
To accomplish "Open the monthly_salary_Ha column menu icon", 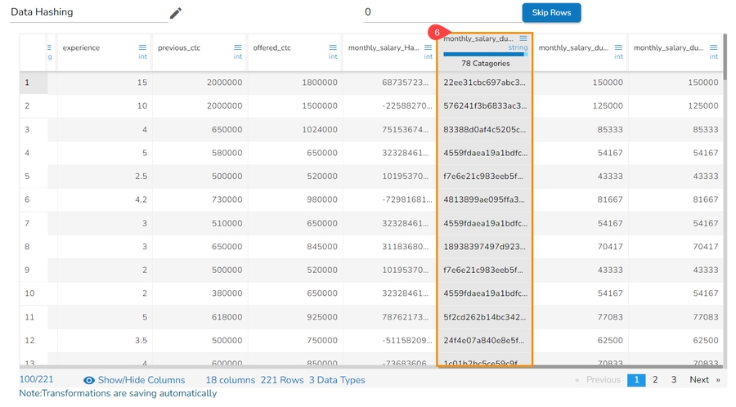I will click(x=428, y=47).
